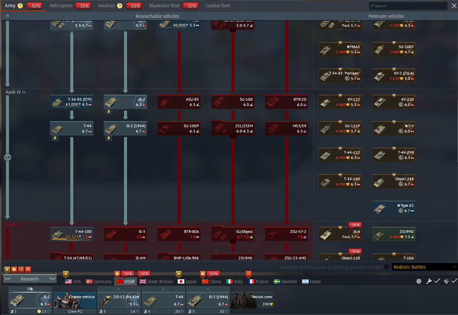Select the T-44-100 research card

point(72,234)
